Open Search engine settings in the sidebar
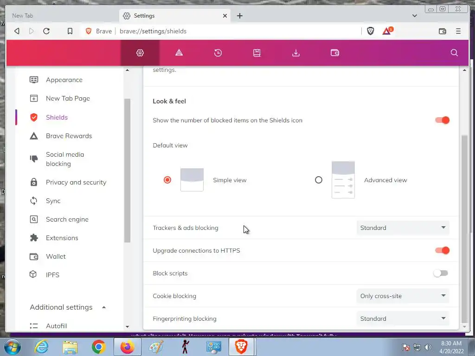The width and height of the screenshot is (475, 356). [67, 219]
